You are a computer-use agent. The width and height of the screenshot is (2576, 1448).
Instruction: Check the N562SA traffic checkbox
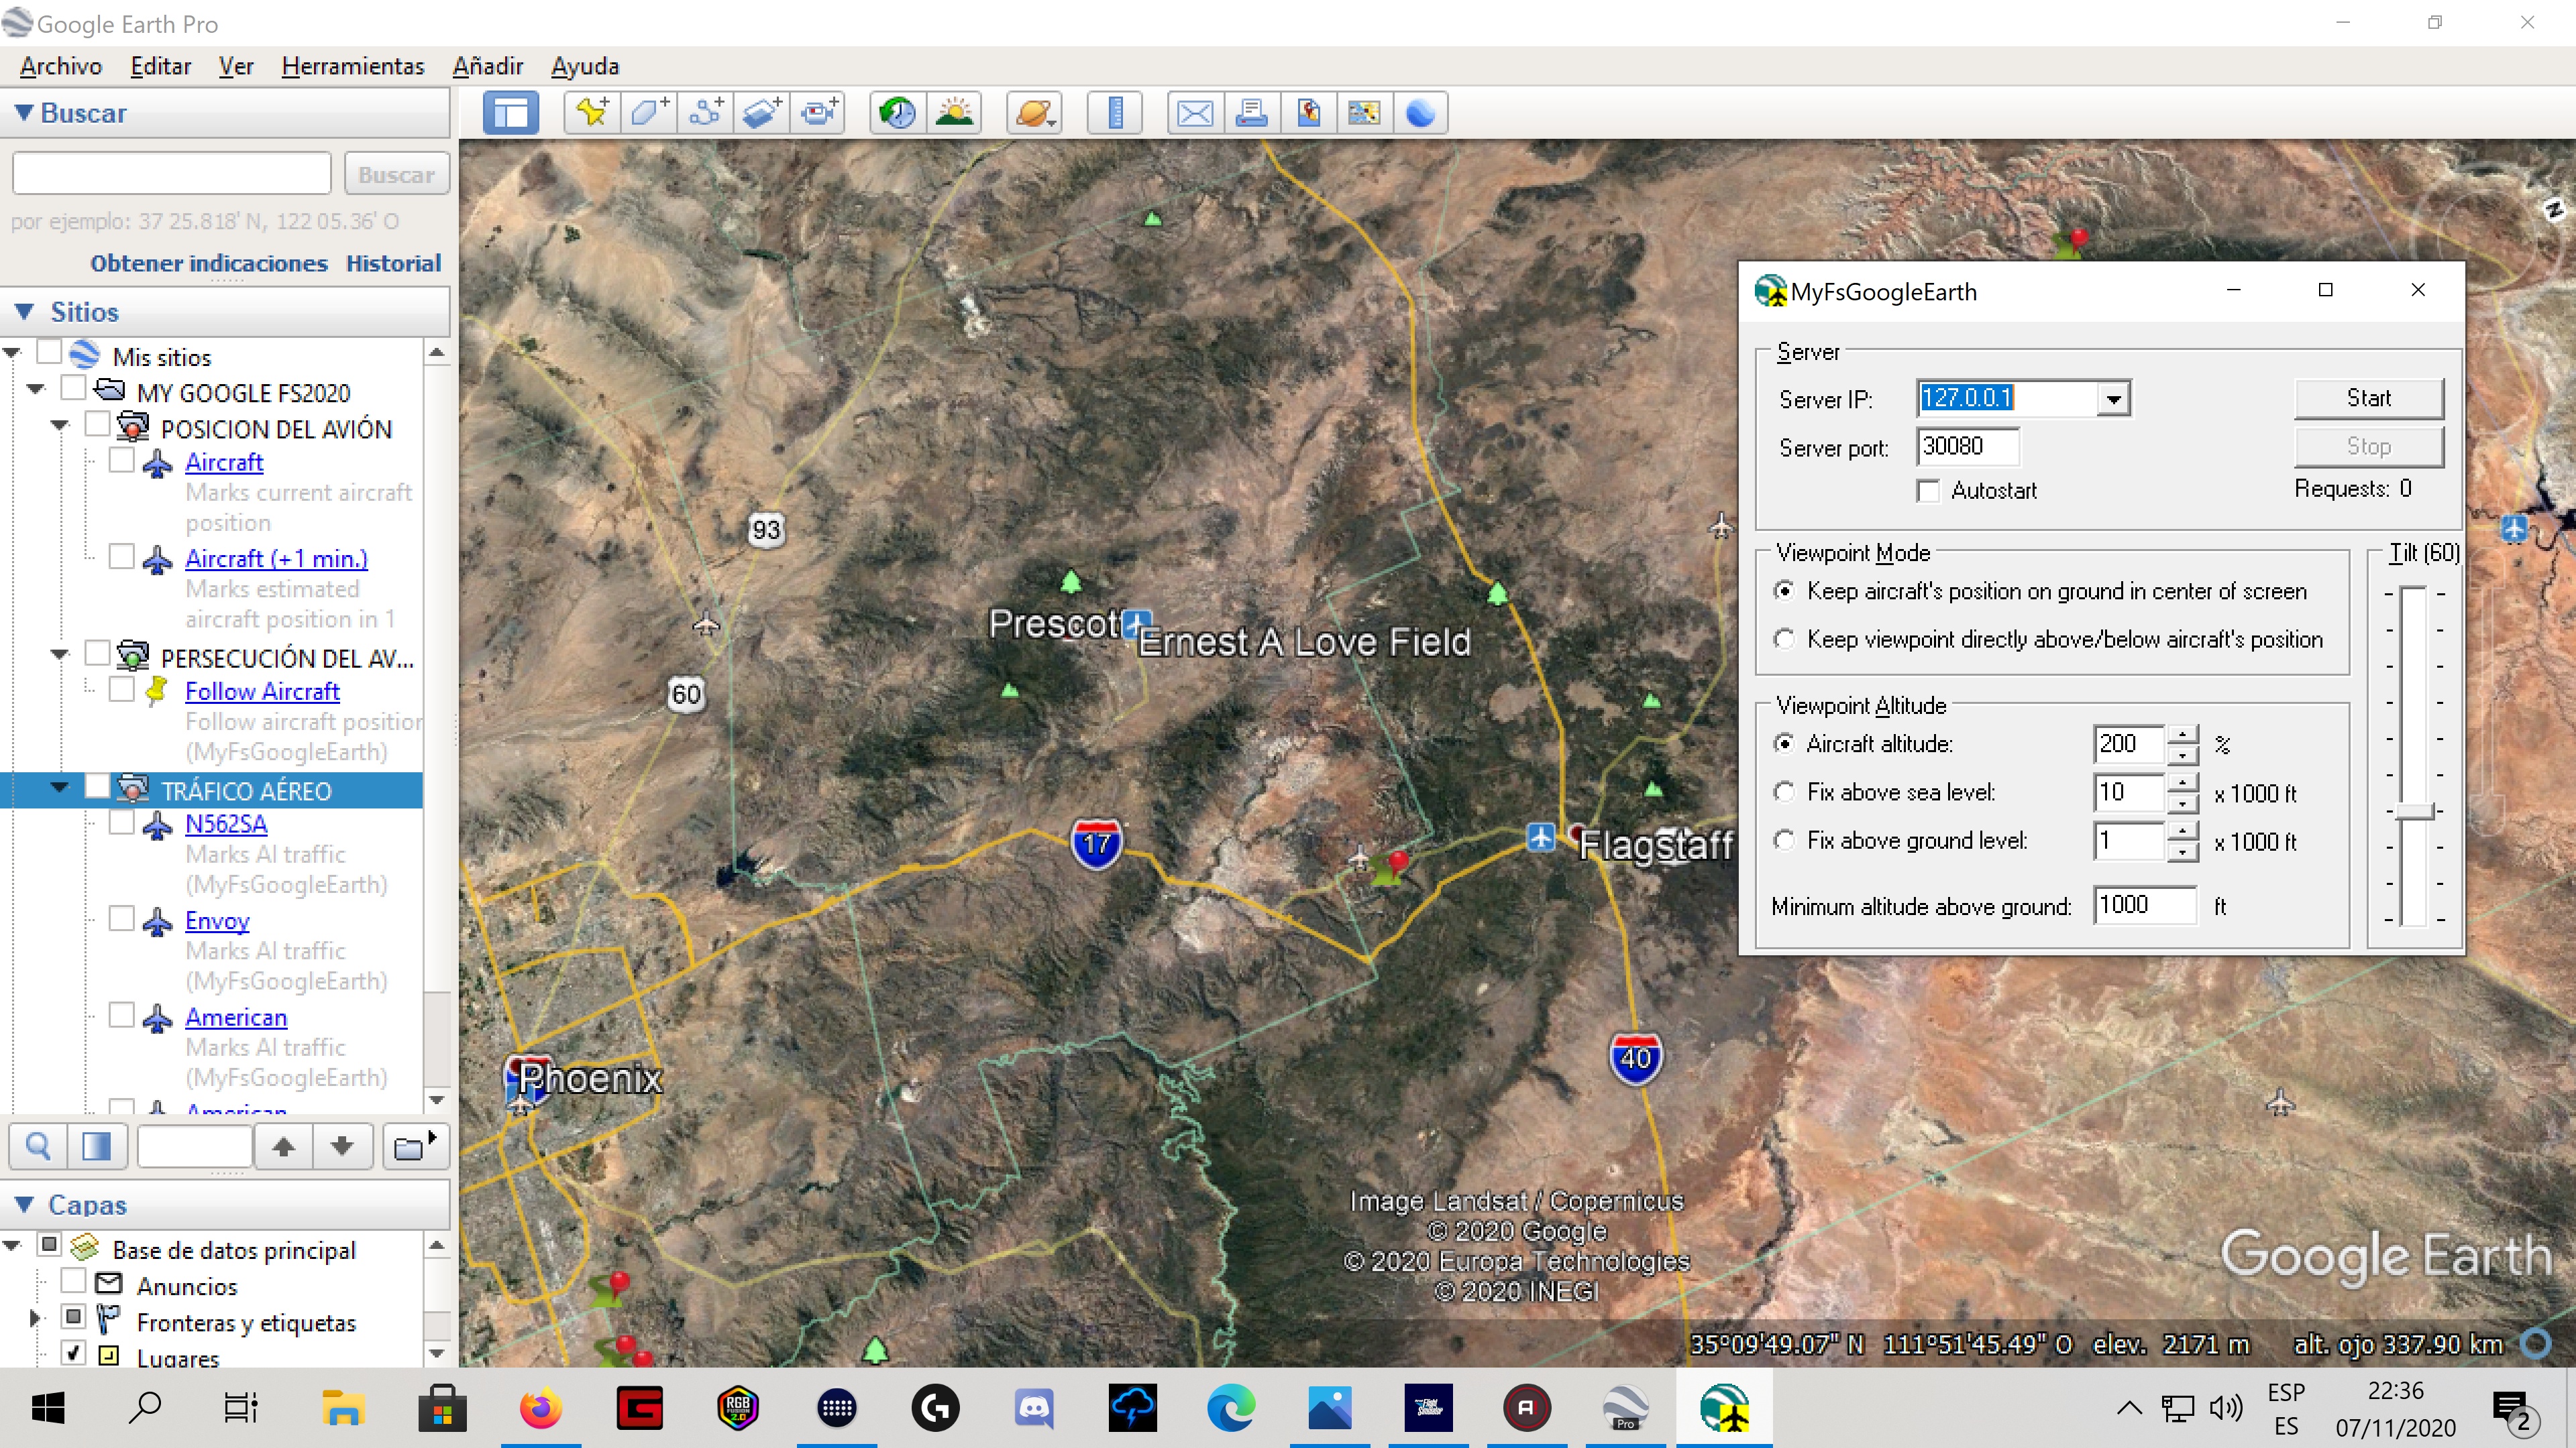coord(121,821)
